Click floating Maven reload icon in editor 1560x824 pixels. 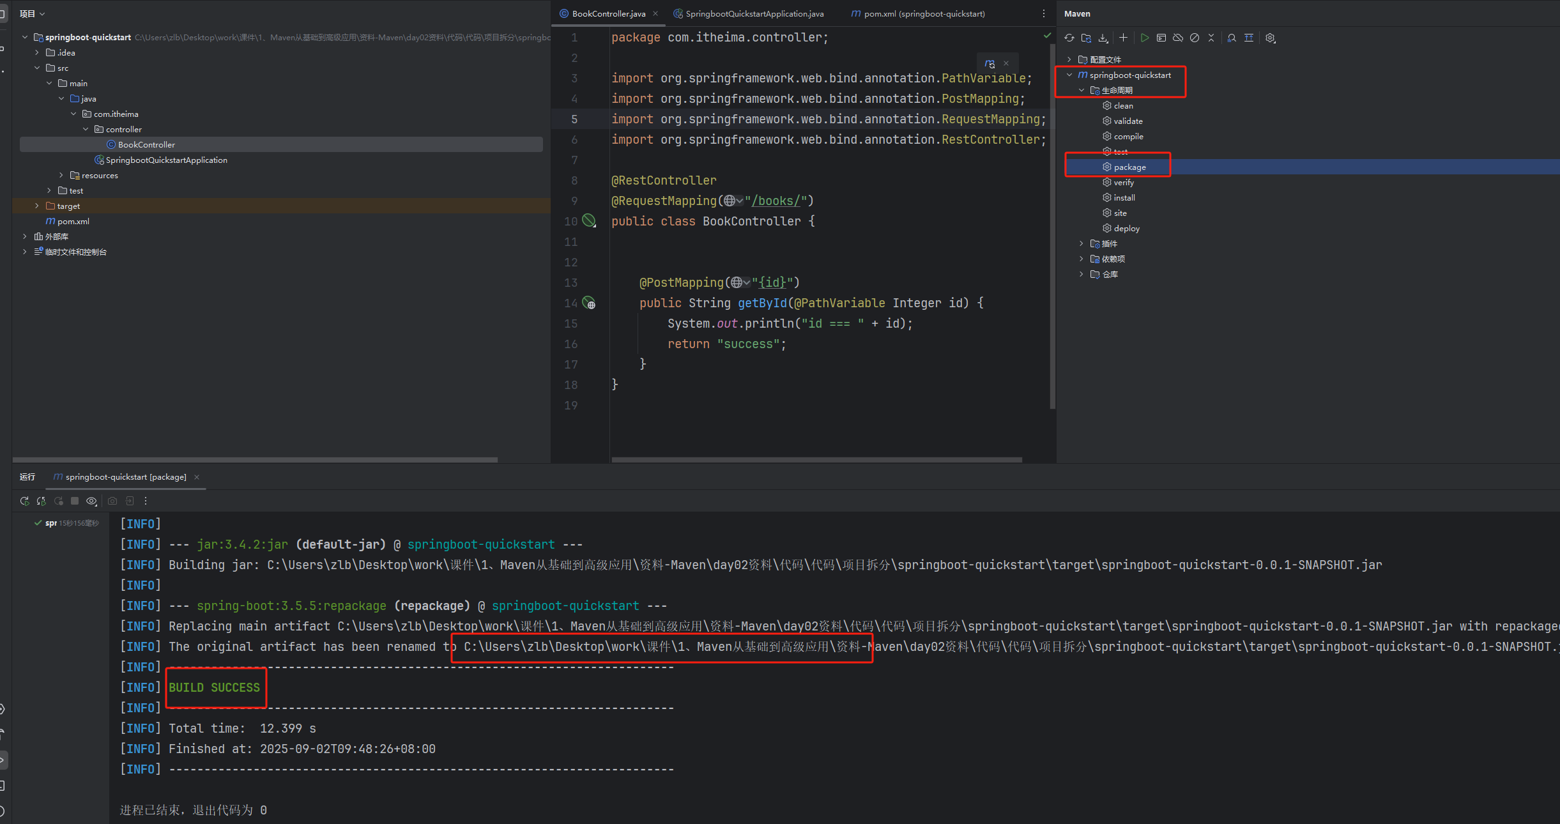click(x=990, y=63)
